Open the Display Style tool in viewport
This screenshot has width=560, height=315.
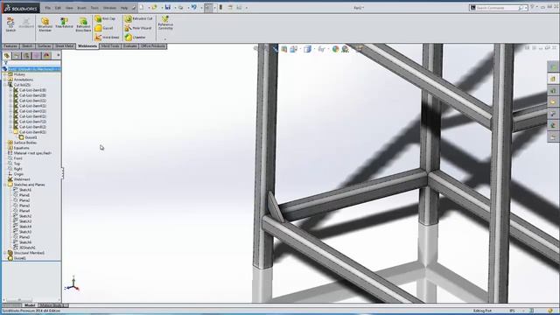(x=307, y=49)
